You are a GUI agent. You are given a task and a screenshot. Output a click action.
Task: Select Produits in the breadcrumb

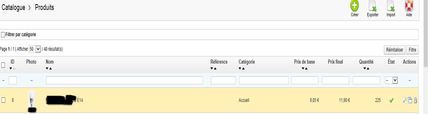[x=44, y=7]
